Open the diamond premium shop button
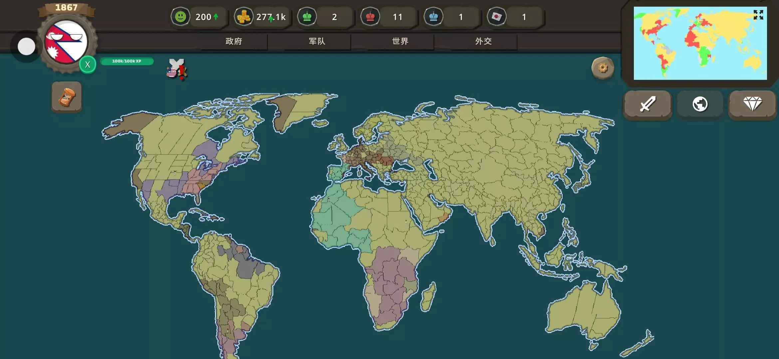 click(x=752, y=104)
